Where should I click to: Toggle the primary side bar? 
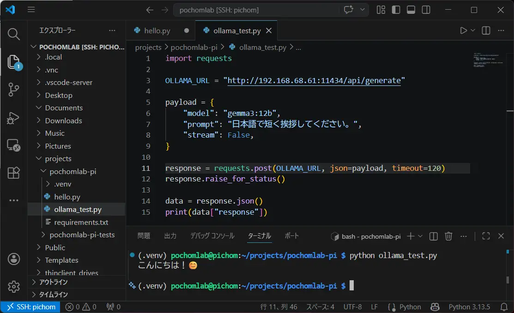396,10
